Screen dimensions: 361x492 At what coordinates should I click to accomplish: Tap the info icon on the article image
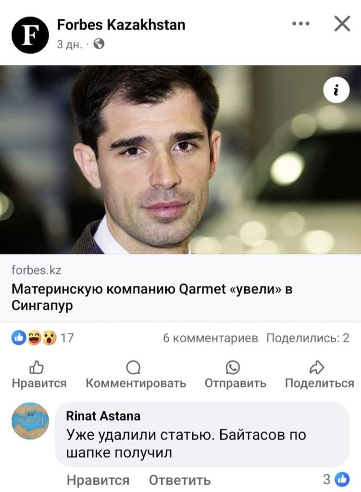click(336, 90)
